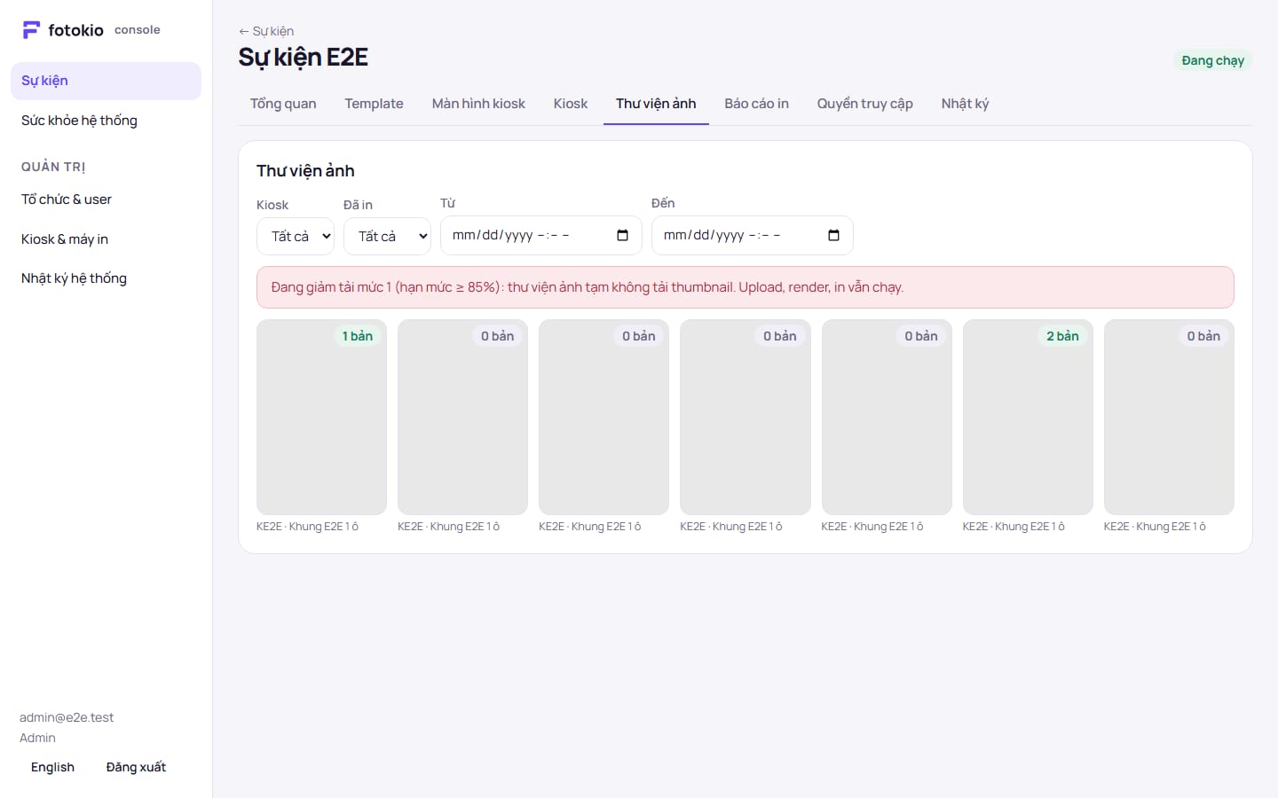Open the calendar picker in the Từ field
The image size is (1278, 798).
tap(623, 235)
